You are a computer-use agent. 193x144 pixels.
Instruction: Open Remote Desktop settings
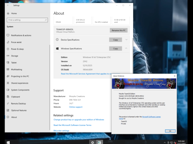coord(19,104)
